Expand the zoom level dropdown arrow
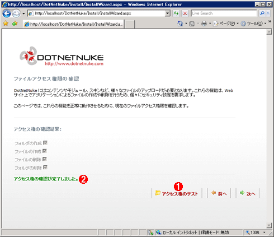This screenshot has width=274, height=237. (264, 233)
